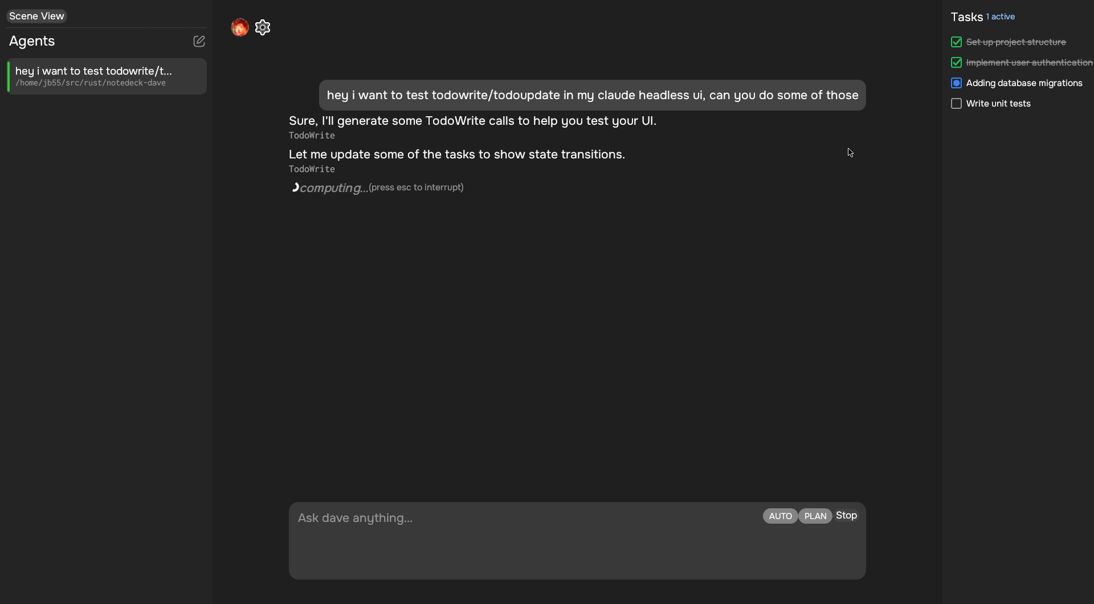Click the computing spinner indicator
The height and width of the screenshot is (604, 1094).
(x=295, y=187)
